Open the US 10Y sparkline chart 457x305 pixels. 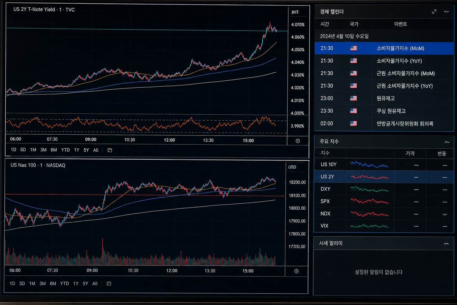coord(370,164)
